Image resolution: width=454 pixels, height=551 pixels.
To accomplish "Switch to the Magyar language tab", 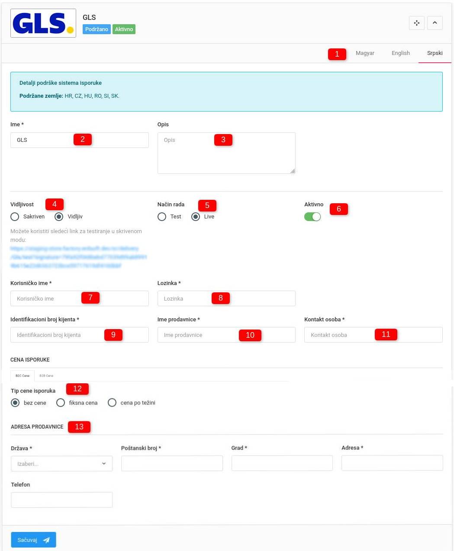I will 365,53.
